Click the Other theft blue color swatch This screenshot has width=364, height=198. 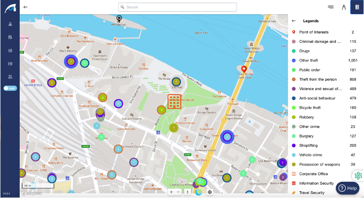pos(294,60)
